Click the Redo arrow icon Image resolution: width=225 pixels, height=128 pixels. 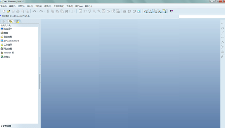pos(41,11)
